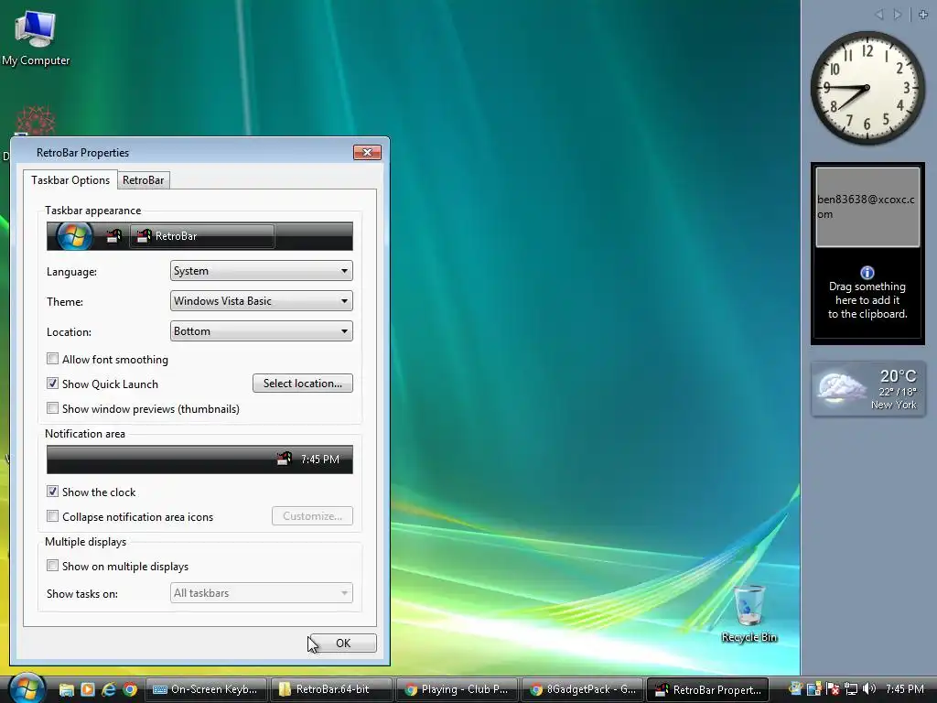
Task: Switch to the RetroBar tab
Action: (x=144, y=180)
